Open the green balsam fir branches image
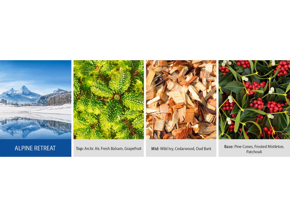Image resolution: width=290 pixels, height=217 pixels. [x=108, y=100]
